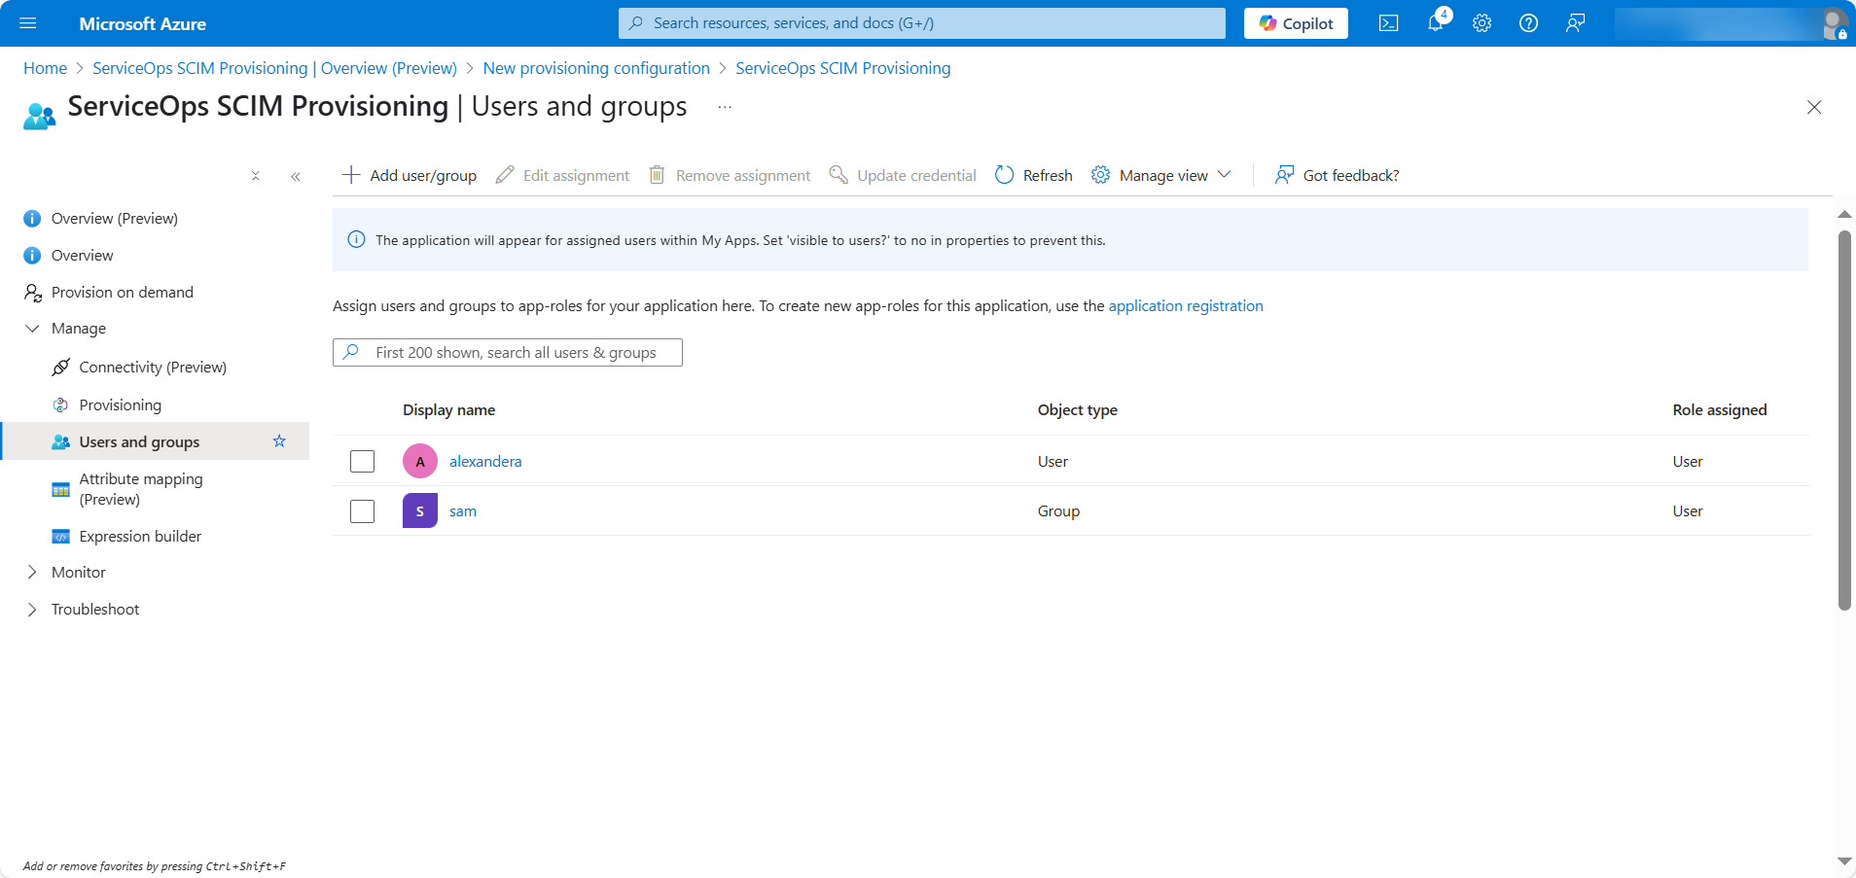Viewport: 1856px width, 878px height.
Task: Open Expression builder in sidebar
Action: (x=140, y=536)
